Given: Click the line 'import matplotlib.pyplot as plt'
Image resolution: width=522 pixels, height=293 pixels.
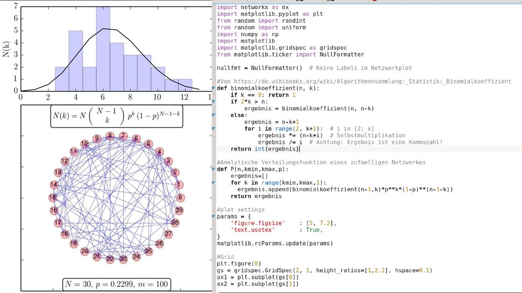Looking at the screenshot, I should (x=270, y=14).
